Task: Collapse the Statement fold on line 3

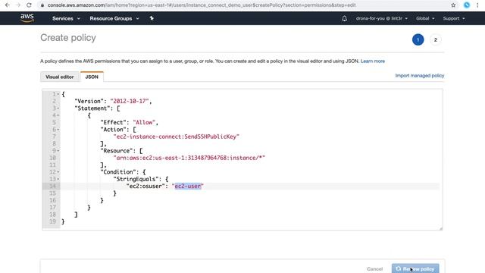Action: (x=58, y=108)
